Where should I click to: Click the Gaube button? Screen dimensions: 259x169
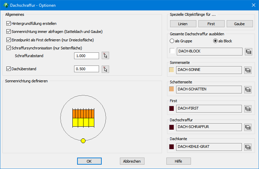coord(239,24)
